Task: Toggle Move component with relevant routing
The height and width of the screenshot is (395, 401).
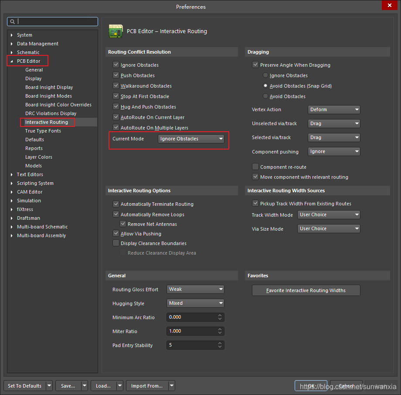Action: pos(255,177)
